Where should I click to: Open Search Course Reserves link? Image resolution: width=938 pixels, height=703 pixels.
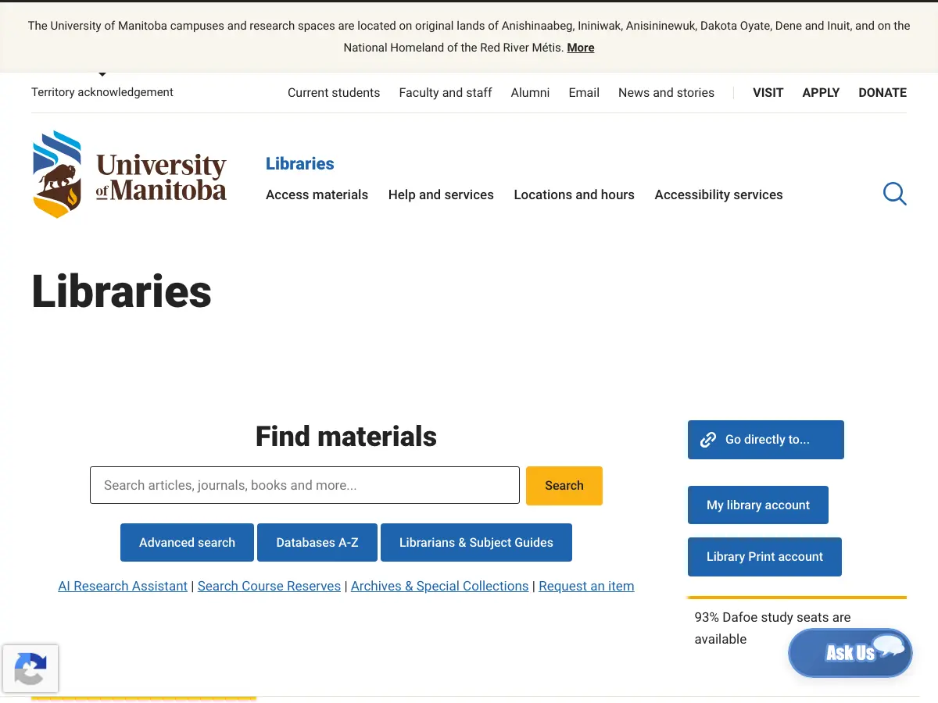point(269,586)
